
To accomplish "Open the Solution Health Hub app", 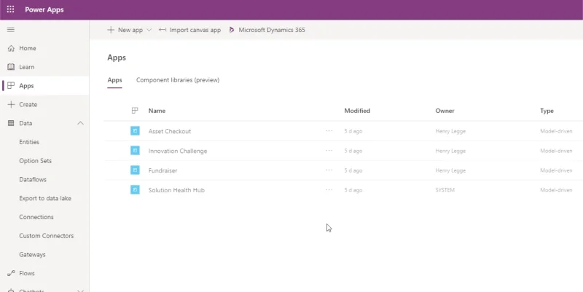I will pyautogui.click(x=176, y=190).
